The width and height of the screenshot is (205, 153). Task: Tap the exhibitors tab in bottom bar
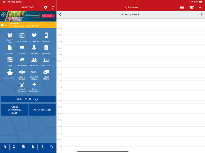pos(14,147)
